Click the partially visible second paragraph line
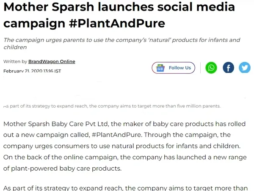Screen dimensions: 254x191 click(x=125, y=188)
